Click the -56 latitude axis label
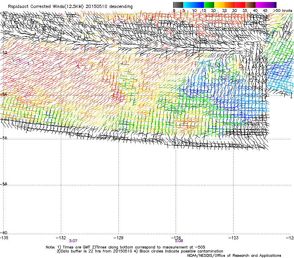The image size is (294, 258). (x=4, y=138)
